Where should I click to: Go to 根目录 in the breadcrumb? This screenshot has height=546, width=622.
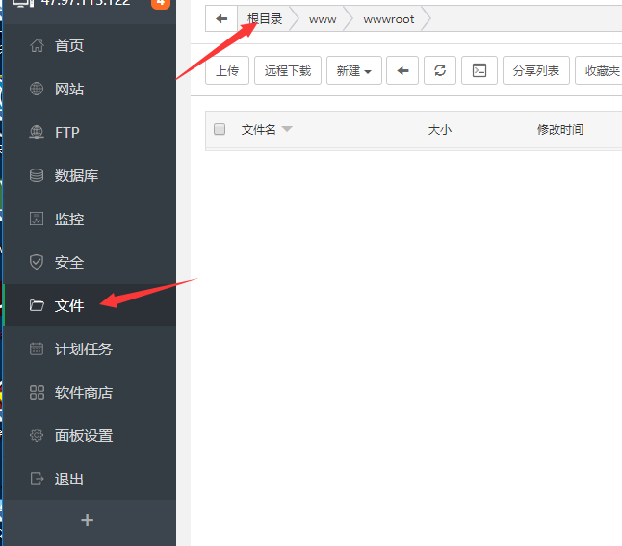pyautogui.click(x=265, y=18)
